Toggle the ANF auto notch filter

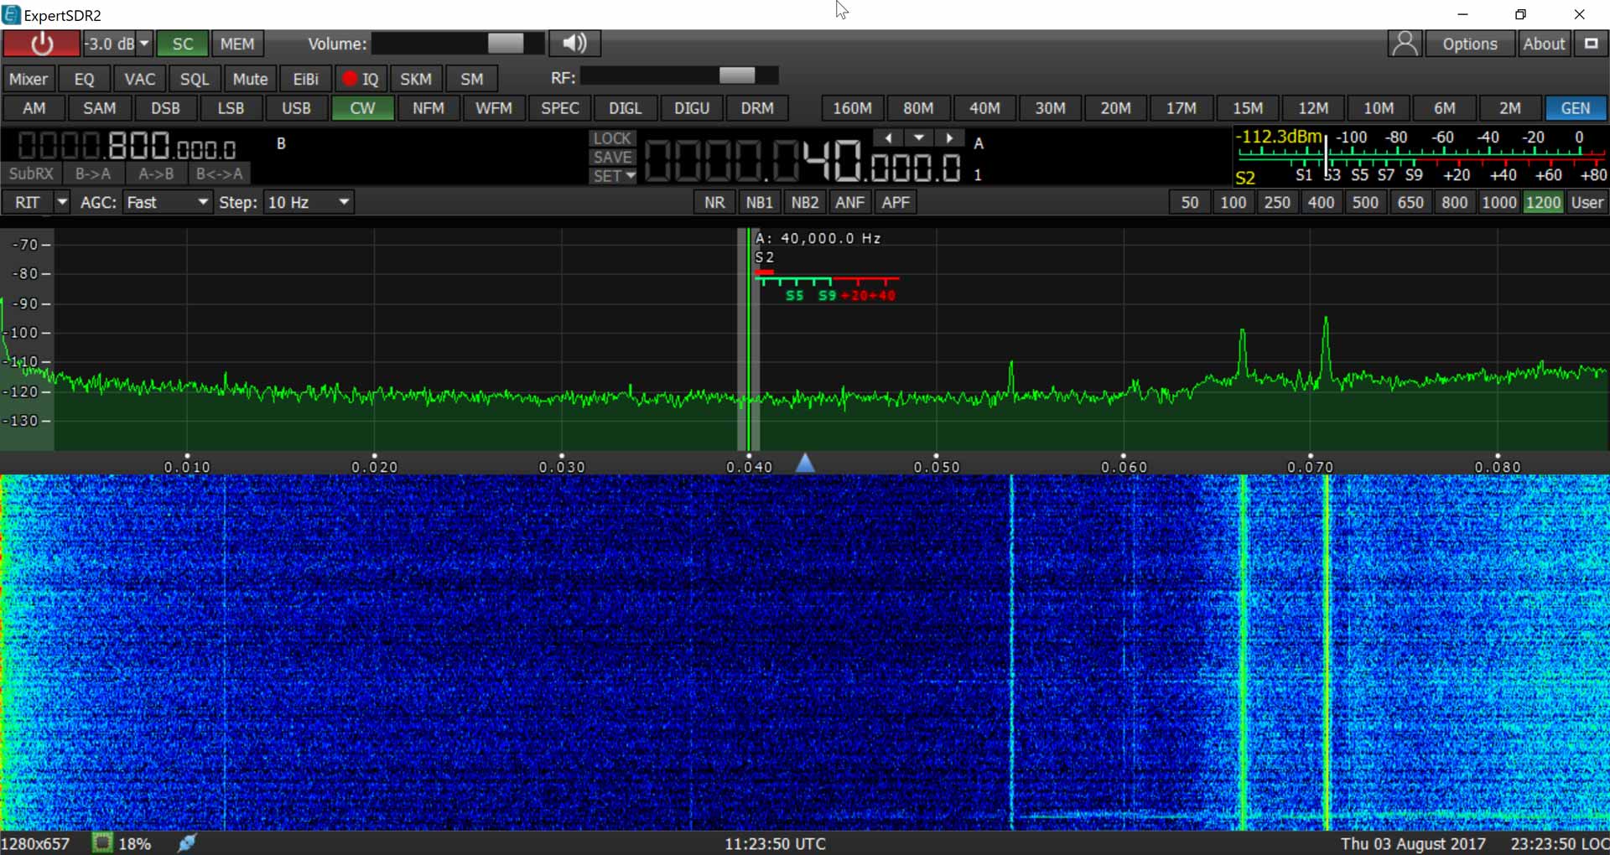coord(849,202)
